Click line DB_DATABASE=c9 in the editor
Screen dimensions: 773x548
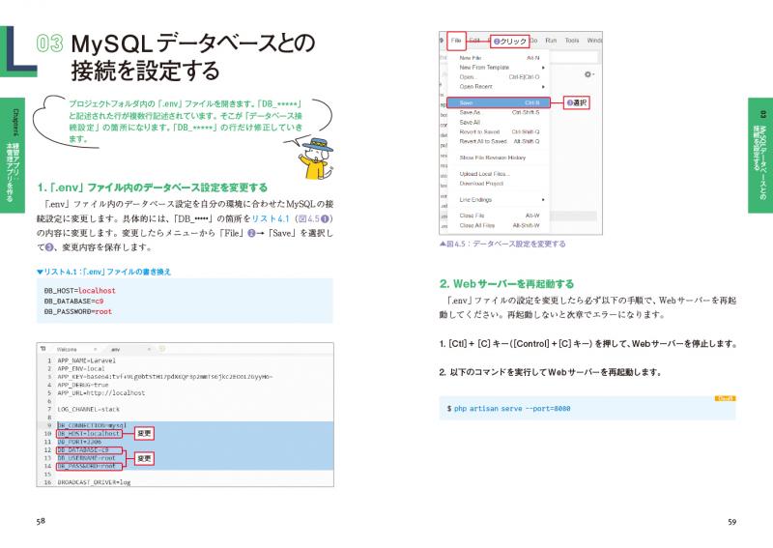[83, 449]
